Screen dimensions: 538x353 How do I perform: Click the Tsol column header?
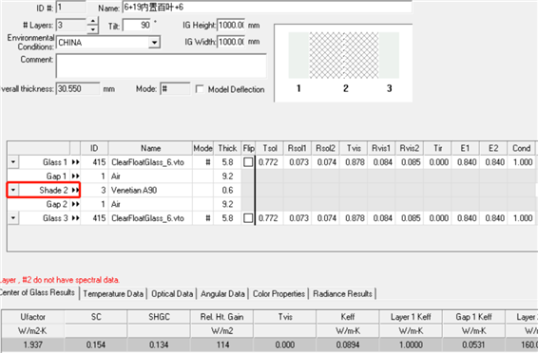pos(270,148)
